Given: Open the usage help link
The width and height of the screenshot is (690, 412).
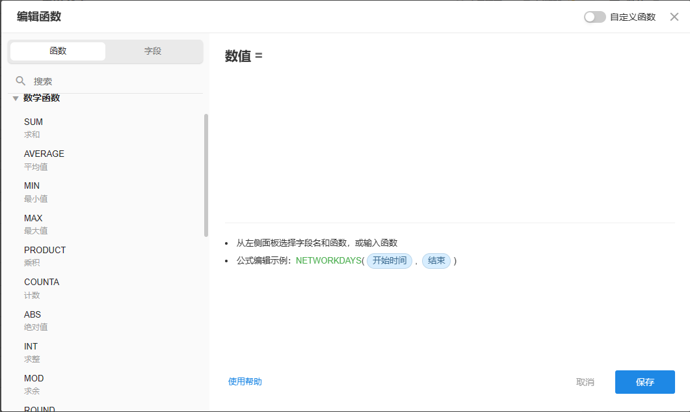Looking at the screenshot, I should 245,381.
